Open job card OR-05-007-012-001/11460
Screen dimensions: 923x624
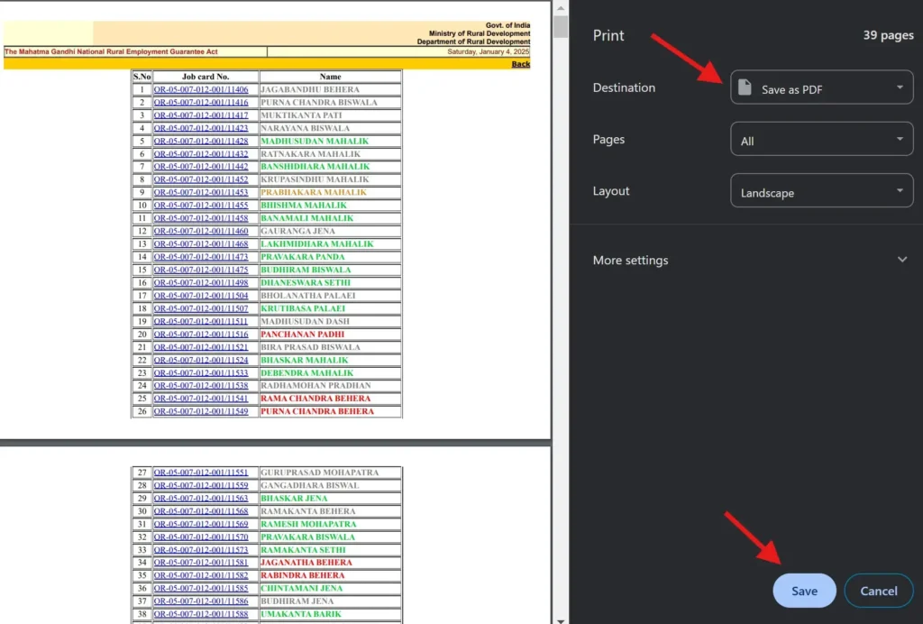click(x=201, y=232)
